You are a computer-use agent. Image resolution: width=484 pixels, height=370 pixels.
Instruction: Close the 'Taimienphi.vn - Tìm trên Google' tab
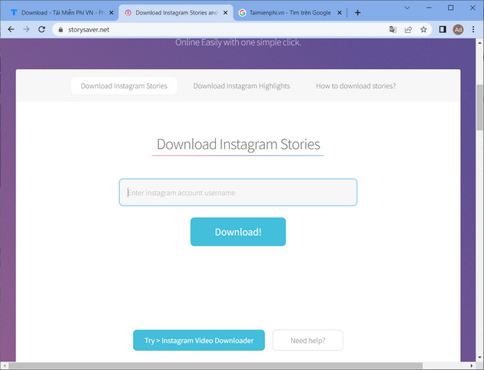tap(340, 12)
